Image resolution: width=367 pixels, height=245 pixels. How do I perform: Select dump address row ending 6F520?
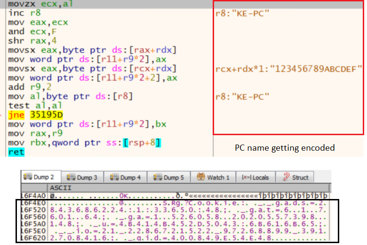[33, 210]
